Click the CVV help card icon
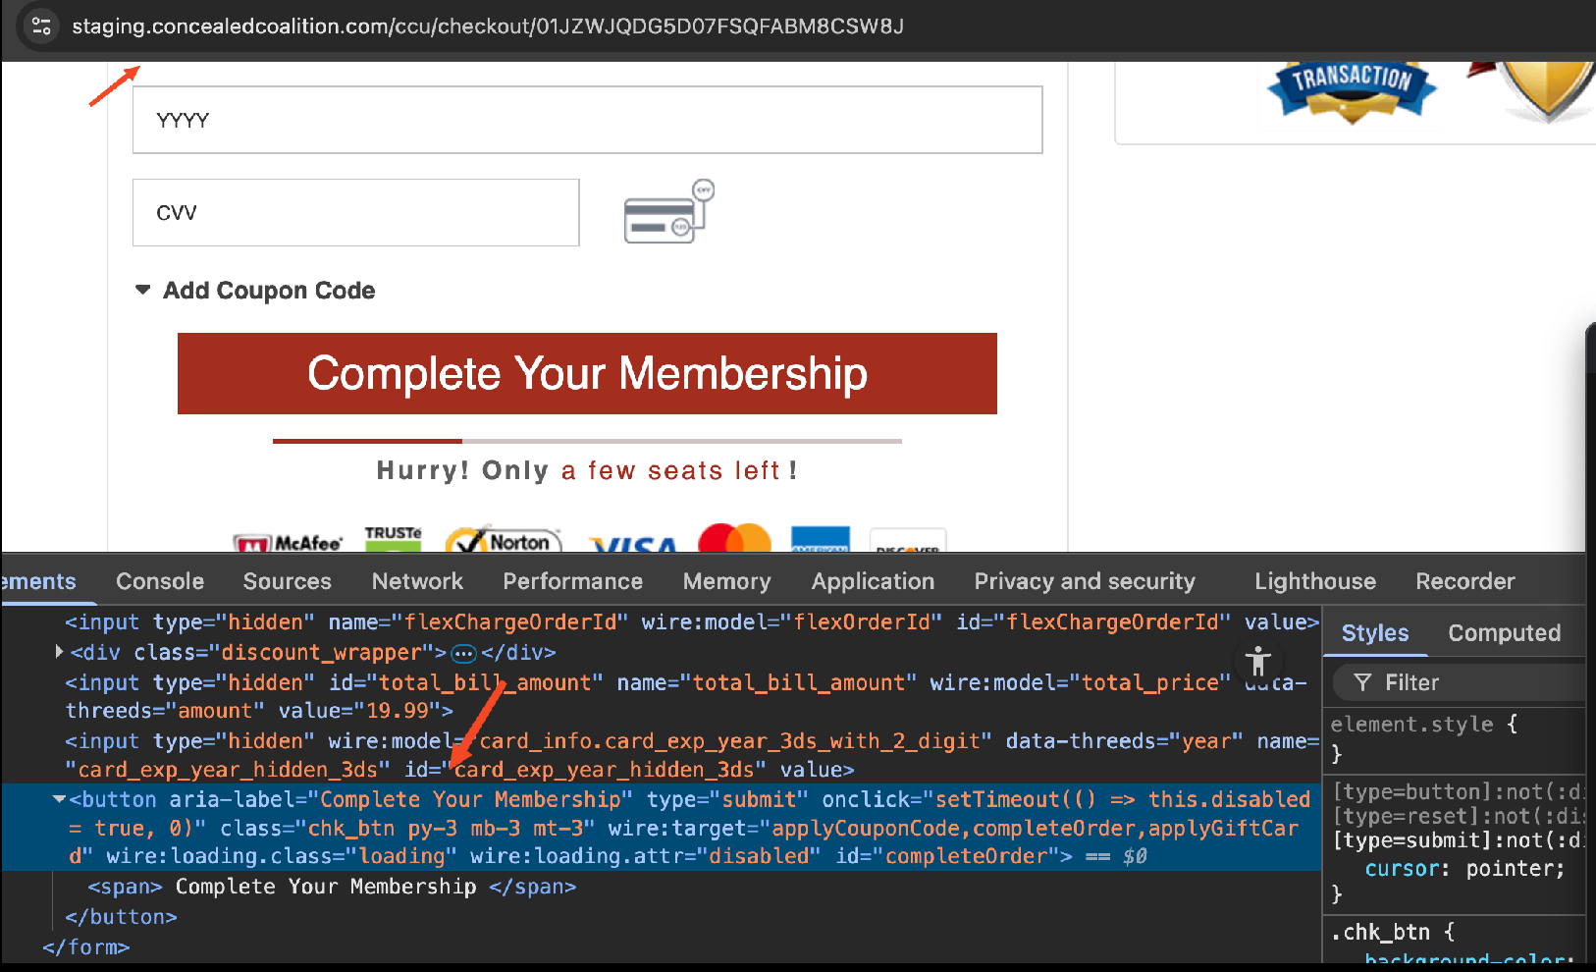This screenshot has width=1596, height=972. click(x=669, y=212)
